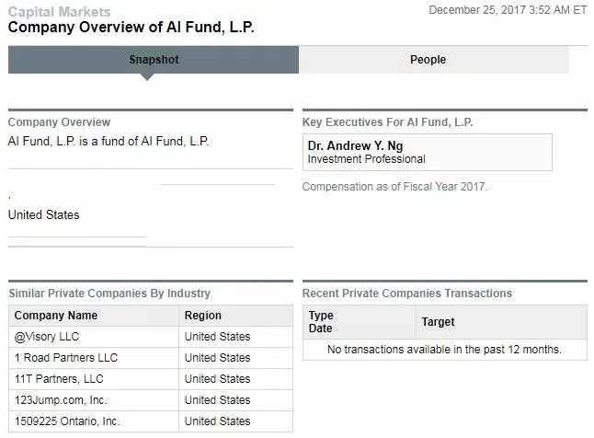Click the Company Overview section heading
Viewport: 594px width, 438px height.
pos(59,122)
